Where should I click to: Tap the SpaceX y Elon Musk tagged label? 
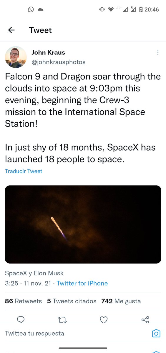[34, 273]
